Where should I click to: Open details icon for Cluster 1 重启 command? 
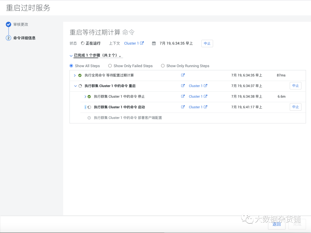click(x=183, y=86)
